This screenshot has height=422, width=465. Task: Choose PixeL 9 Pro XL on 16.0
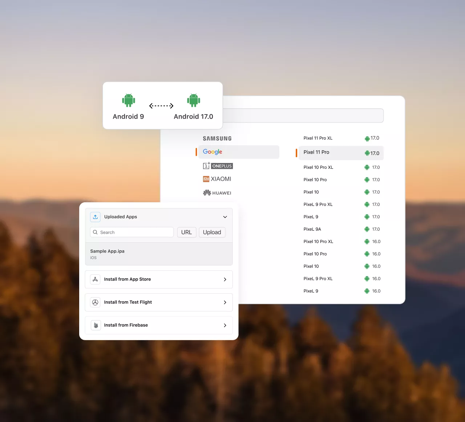341,279
